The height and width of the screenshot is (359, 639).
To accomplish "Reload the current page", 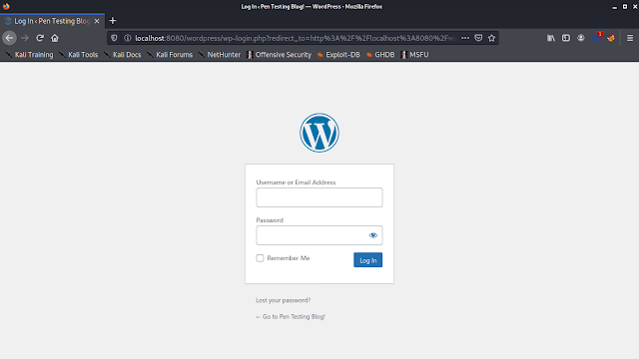I will click(x=40, y=38).
